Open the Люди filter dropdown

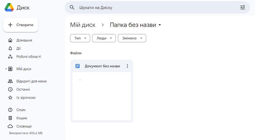(x=104, y=38)
